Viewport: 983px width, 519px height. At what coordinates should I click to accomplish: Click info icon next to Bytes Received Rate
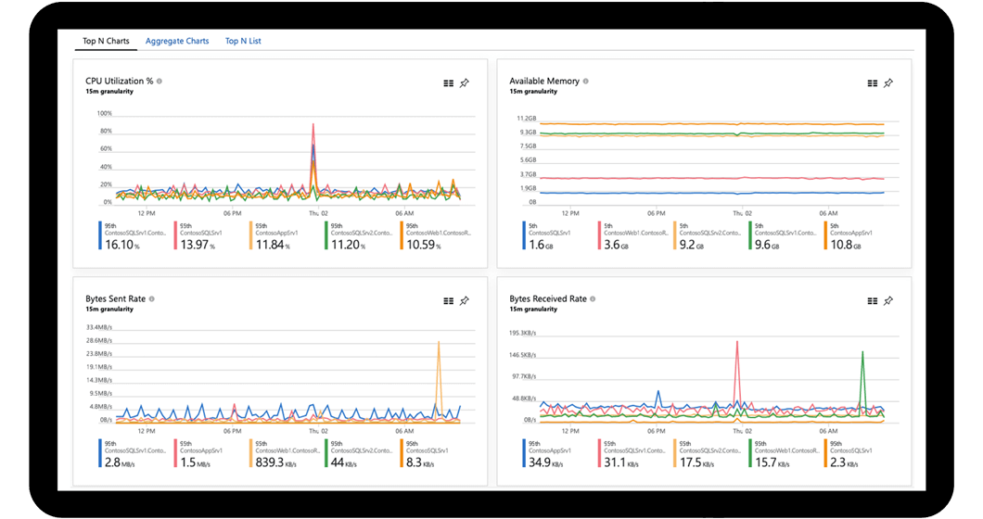pos(593,299)
